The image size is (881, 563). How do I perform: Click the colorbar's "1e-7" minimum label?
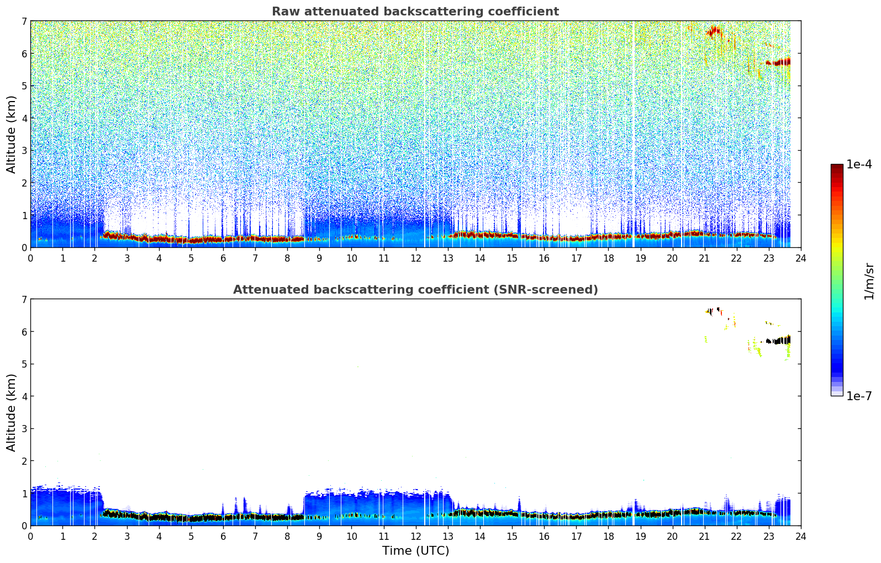[859, 396]
